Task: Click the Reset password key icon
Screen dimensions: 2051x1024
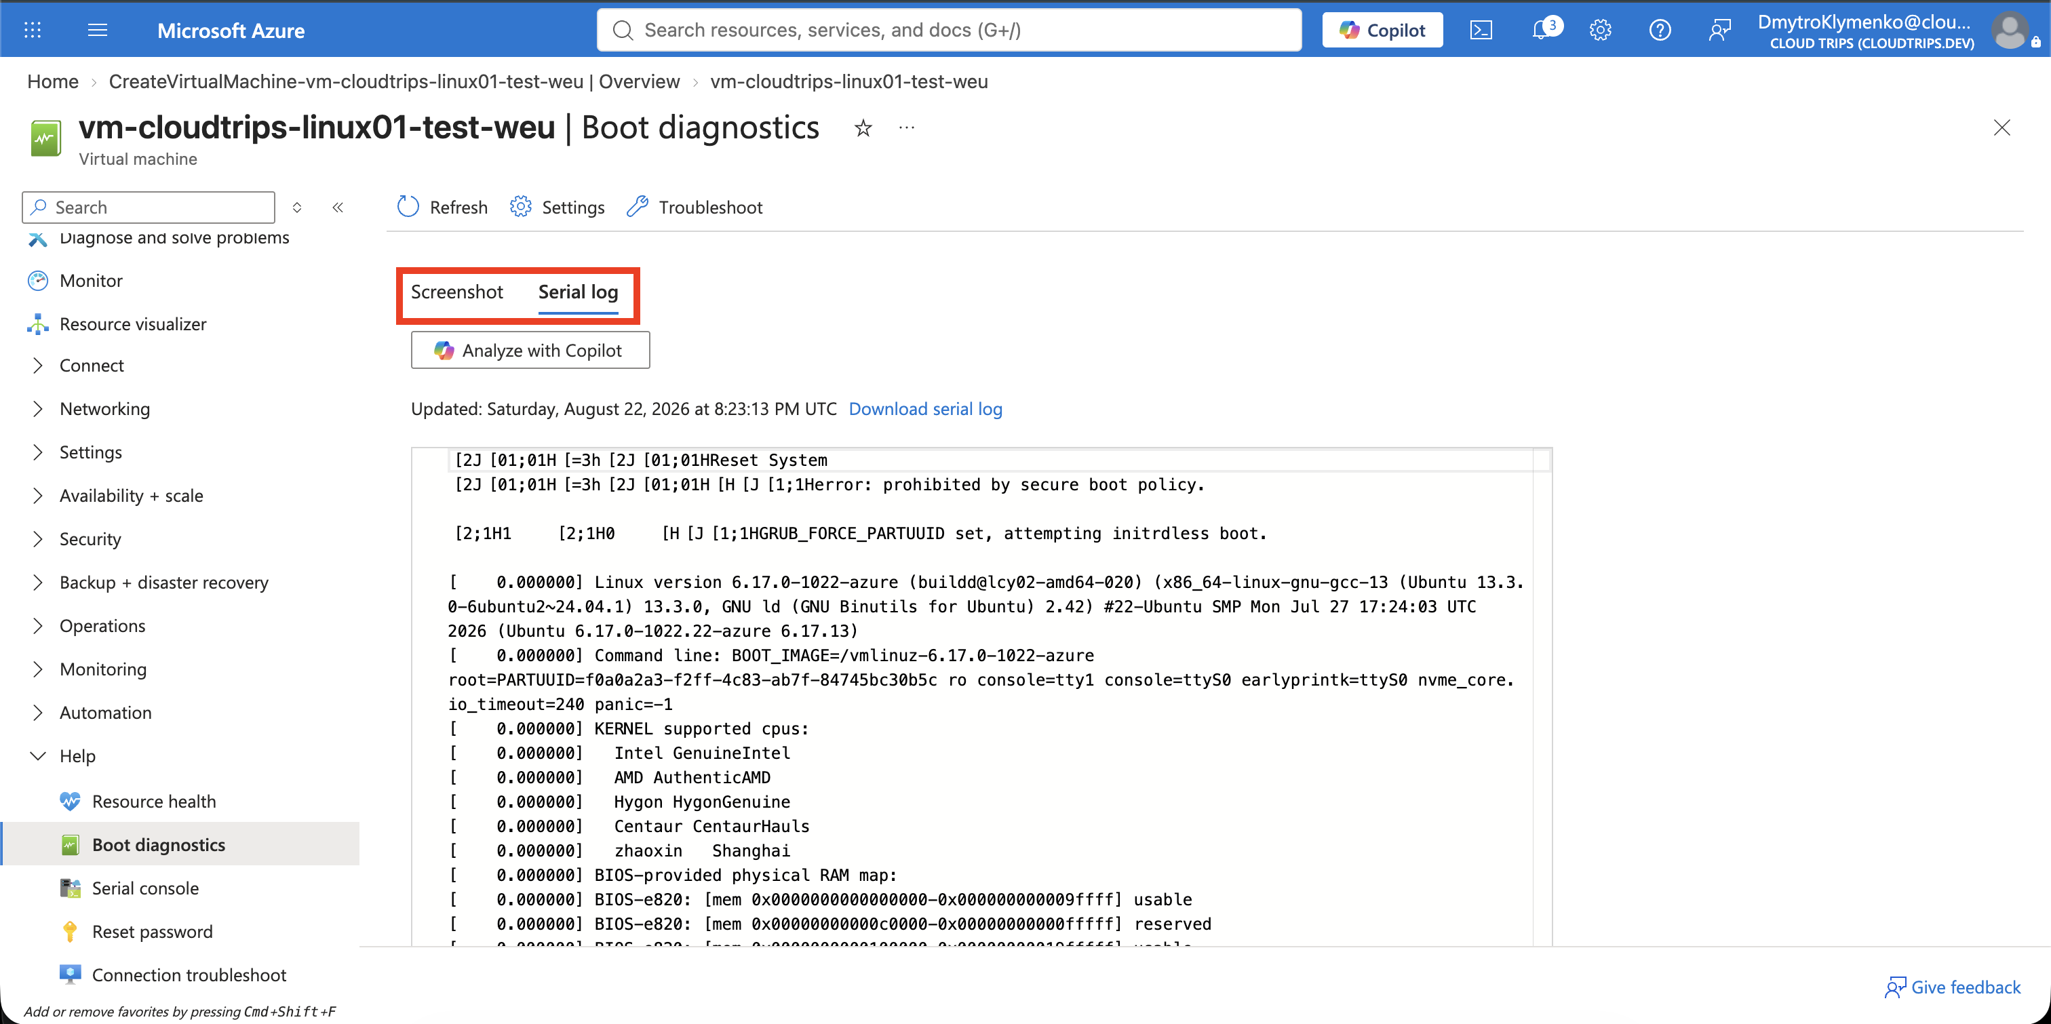Action: [70, 931]
